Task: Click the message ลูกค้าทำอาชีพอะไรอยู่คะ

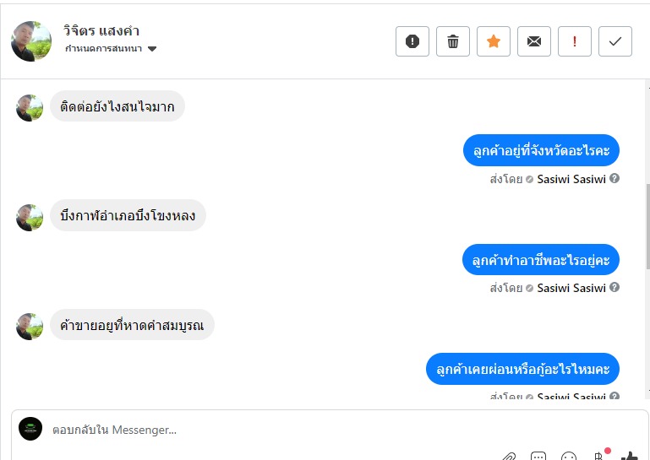Action: [541, 259]
